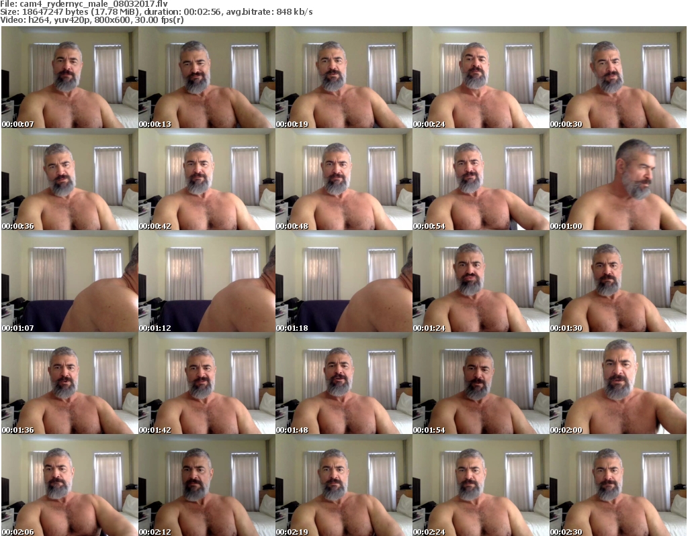Pick the frame stamped 00:01:07

click(x=70, y=281)
